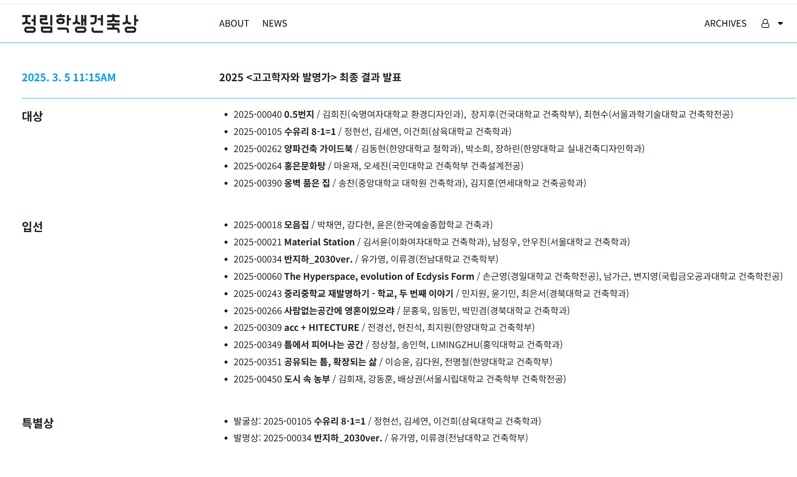Go to the ARCHIVES page
The image size is (797, 477).
click(x=725, y=24)
